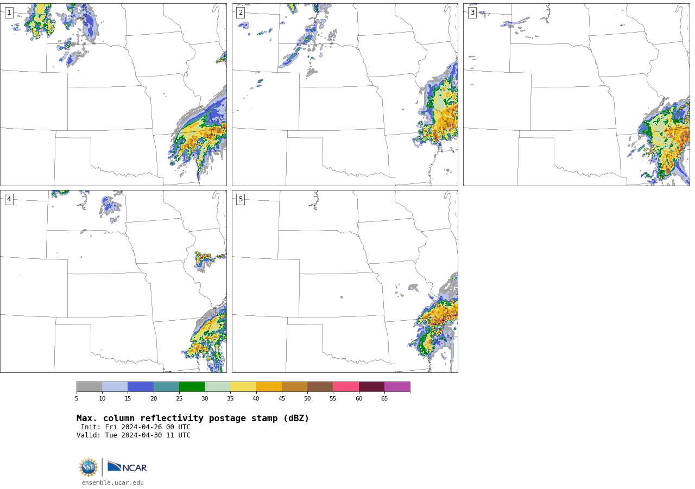Click the number 2 panel label

(x=241, y=12)
